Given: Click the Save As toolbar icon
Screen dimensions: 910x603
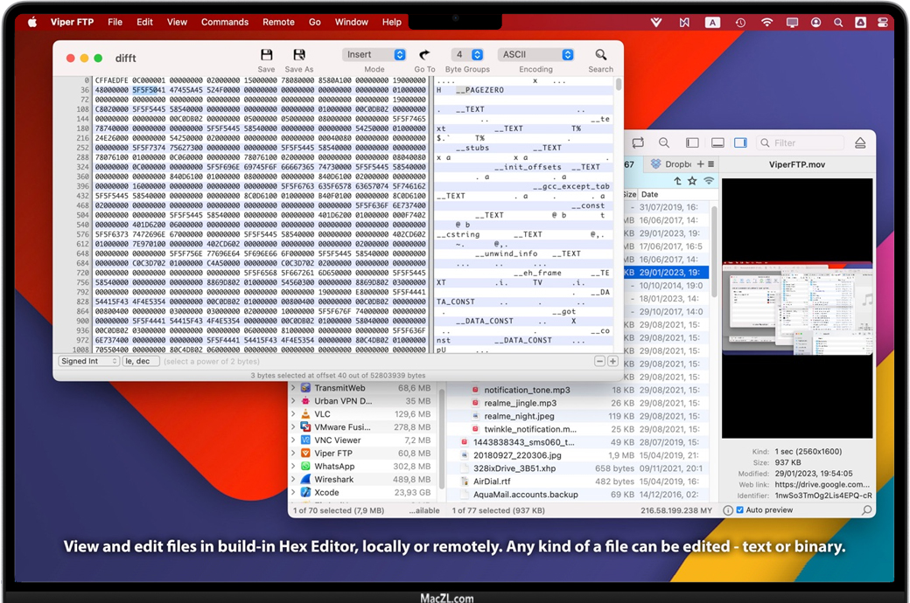Looking at the screenshot, I should pos(298,55).
